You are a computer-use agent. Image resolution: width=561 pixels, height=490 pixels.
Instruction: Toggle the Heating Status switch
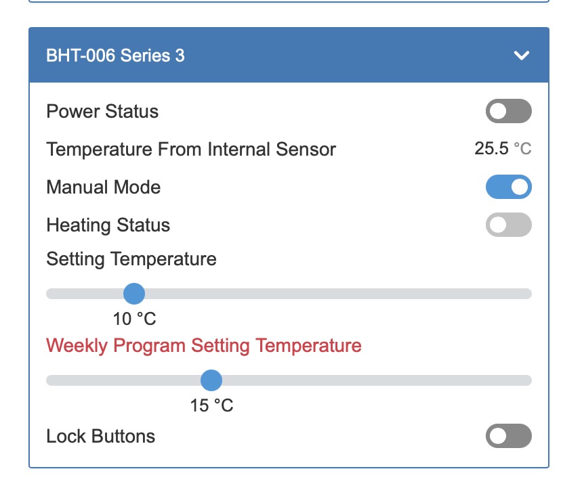pyautogui.click(x=508, y=225)
